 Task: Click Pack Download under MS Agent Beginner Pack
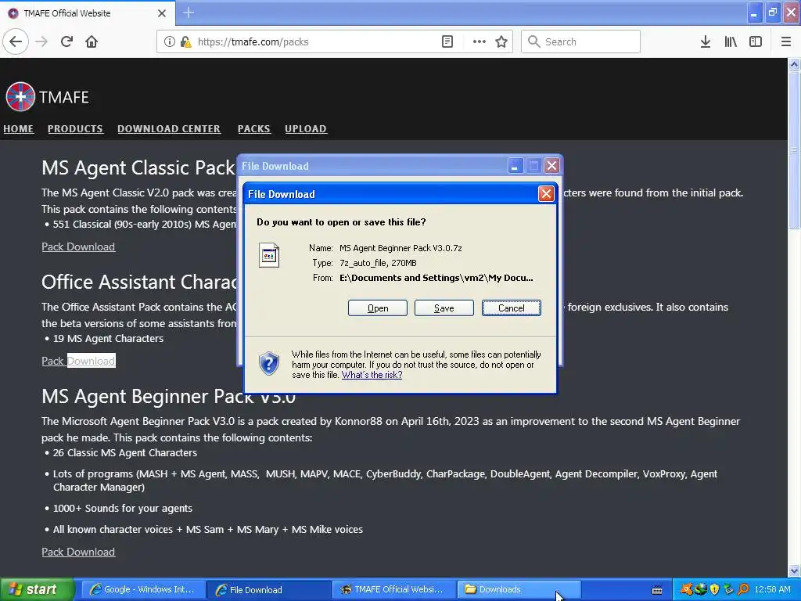78,552
